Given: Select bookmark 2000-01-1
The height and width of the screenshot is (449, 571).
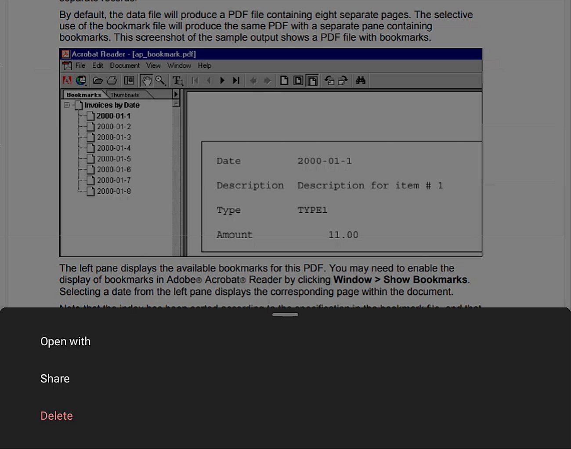Looking at the screenshot, I should click(113, 116).
